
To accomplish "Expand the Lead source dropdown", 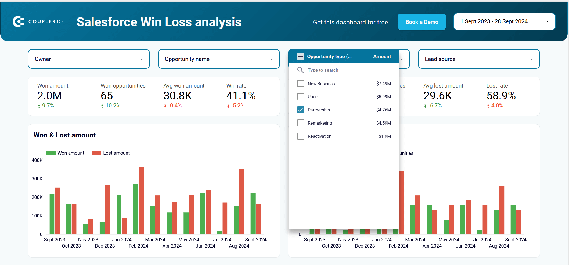I will [x=479, y=59].
